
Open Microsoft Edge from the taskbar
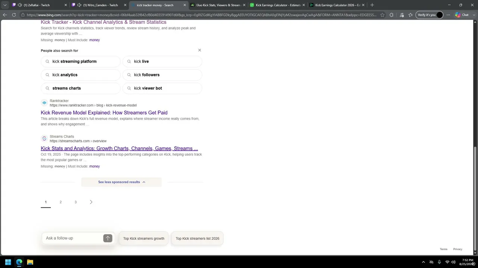click(19, 262)
